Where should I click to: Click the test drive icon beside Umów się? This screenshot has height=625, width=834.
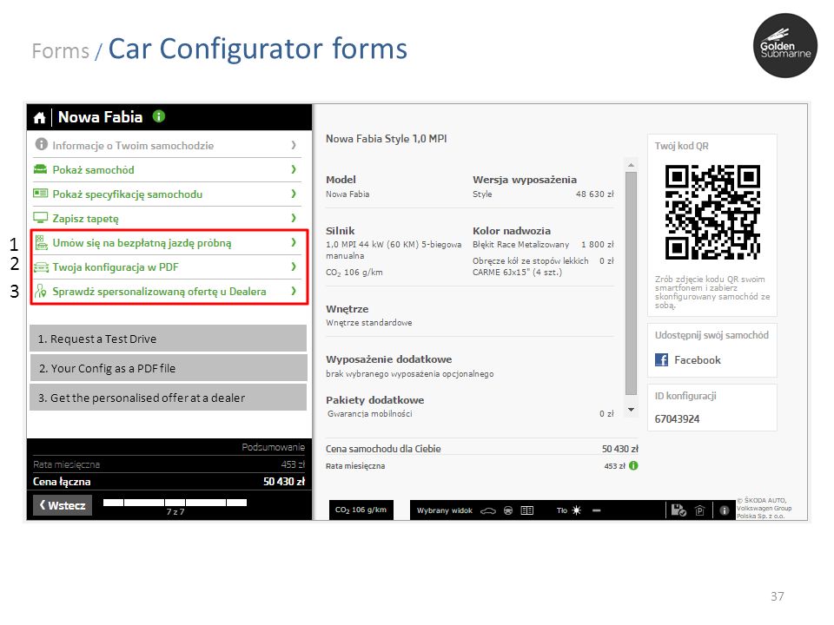tap(41, 243)
